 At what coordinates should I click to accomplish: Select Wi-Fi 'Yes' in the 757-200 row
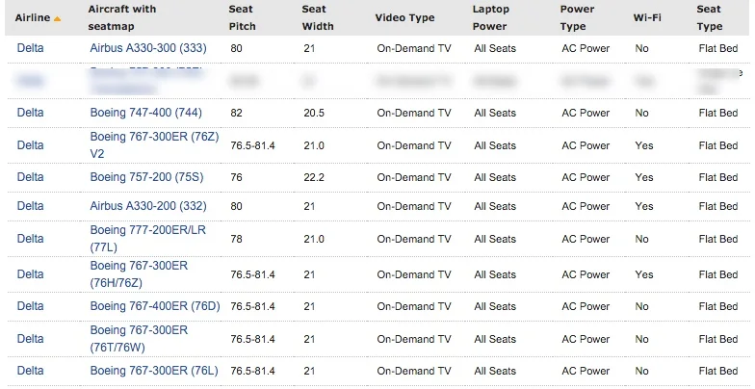644,177
